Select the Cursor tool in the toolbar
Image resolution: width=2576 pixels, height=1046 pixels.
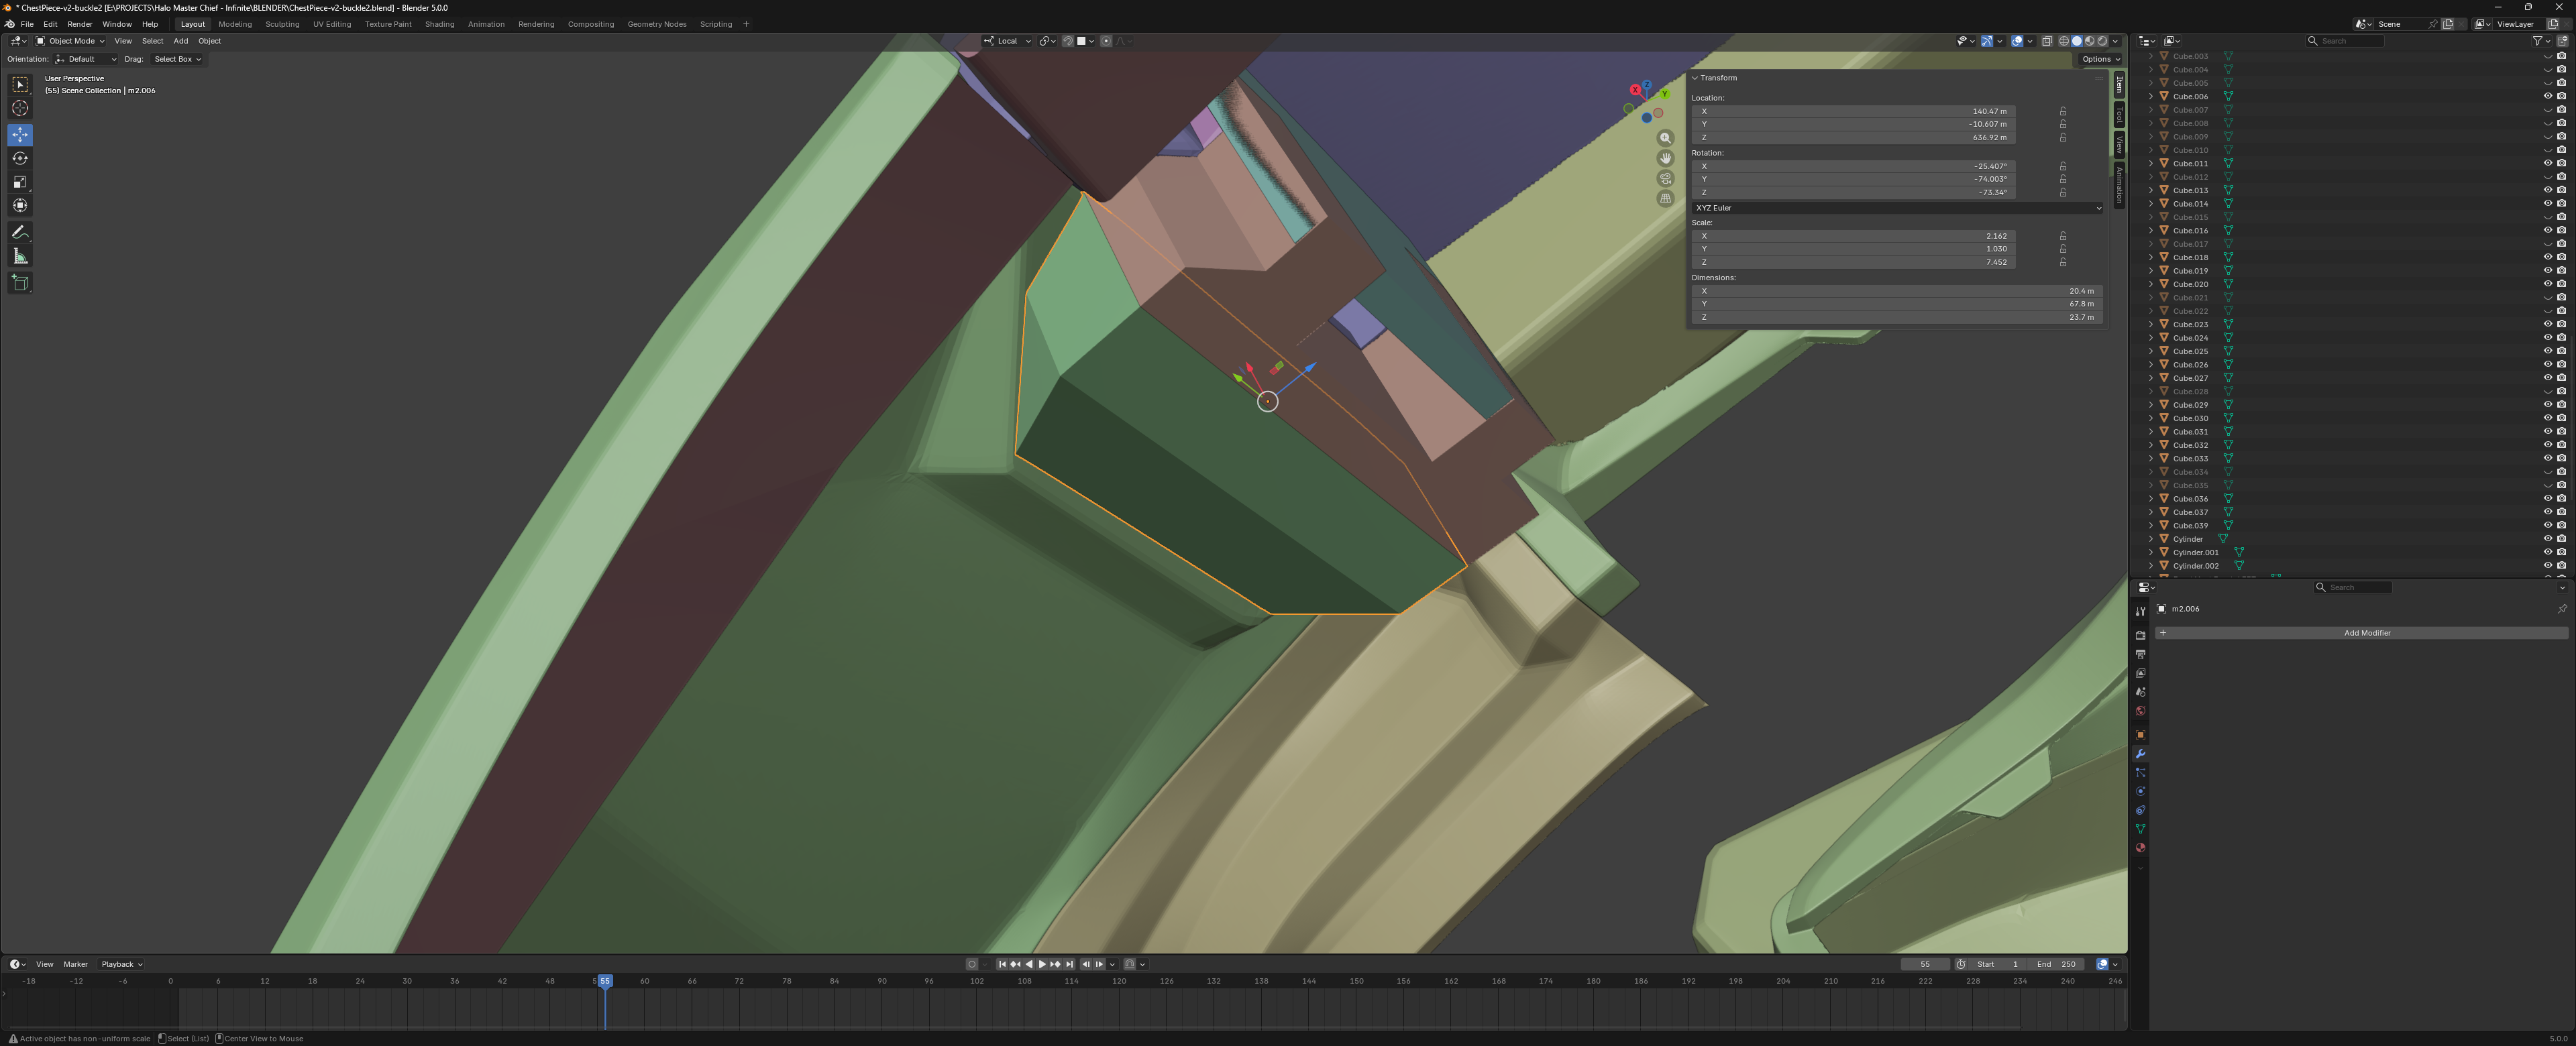[x=20, y=108]
